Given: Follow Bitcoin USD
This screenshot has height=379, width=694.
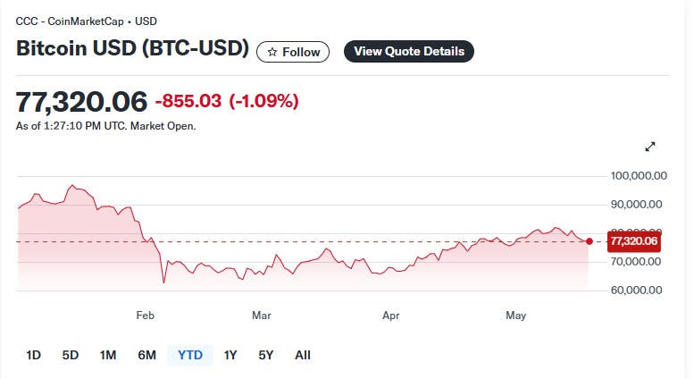Looking at the screenshot, I should point(293,52).
